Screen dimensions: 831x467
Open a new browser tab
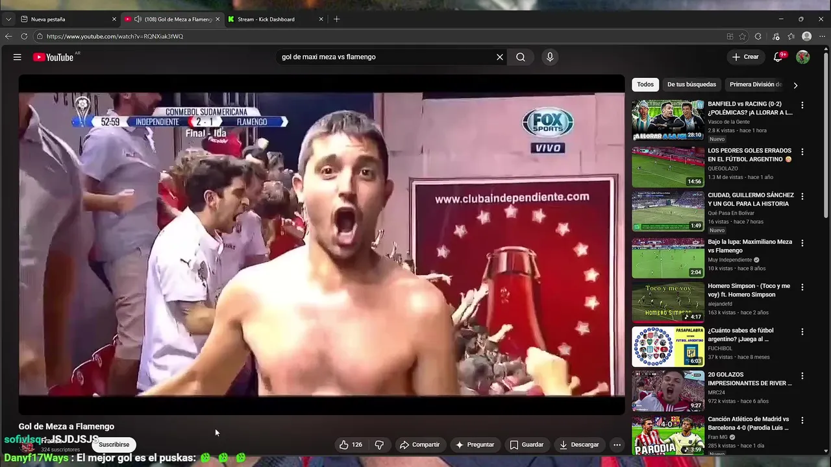[336, 19]
